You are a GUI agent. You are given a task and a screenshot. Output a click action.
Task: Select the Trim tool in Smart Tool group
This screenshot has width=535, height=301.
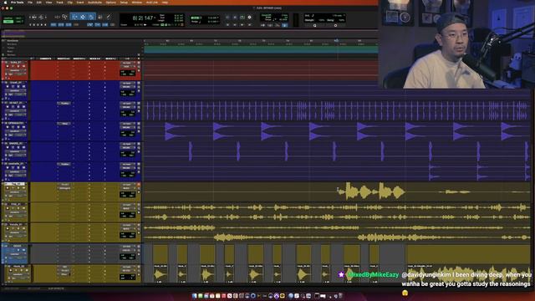[x=74, y=17]
